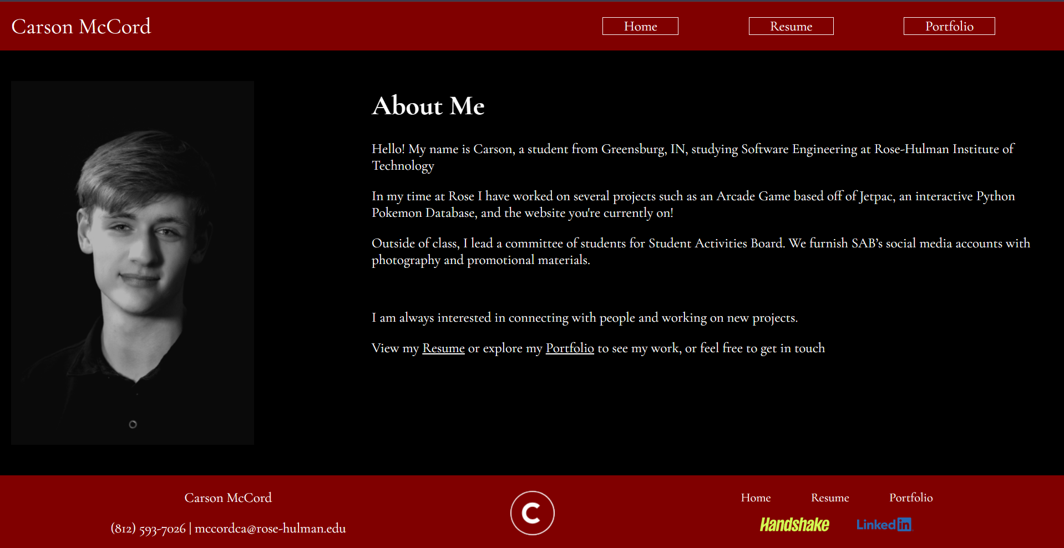Select Portfolio in the footer navigation
1064x548 pixels.
tap(910, 498)
